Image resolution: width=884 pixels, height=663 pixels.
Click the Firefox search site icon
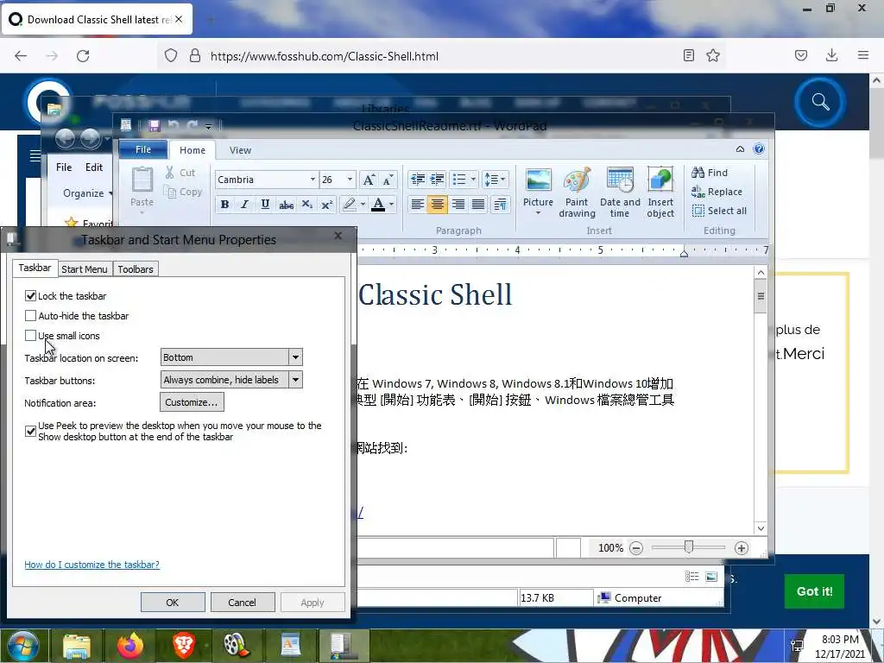coord(820,102)
